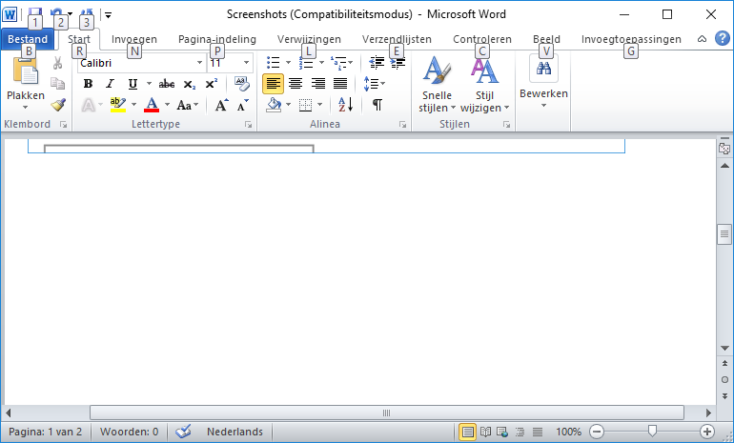This screenshot has width=734, height=443.
Task: Minimize the ribbon with the caret icon
Action: [x=702, y=39]
